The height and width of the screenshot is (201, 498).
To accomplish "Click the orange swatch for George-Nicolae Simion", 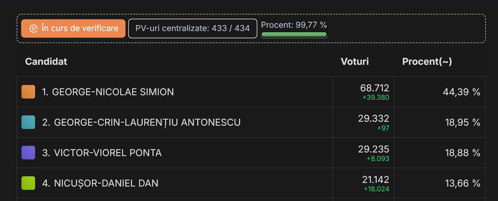I will pos(28,92).
